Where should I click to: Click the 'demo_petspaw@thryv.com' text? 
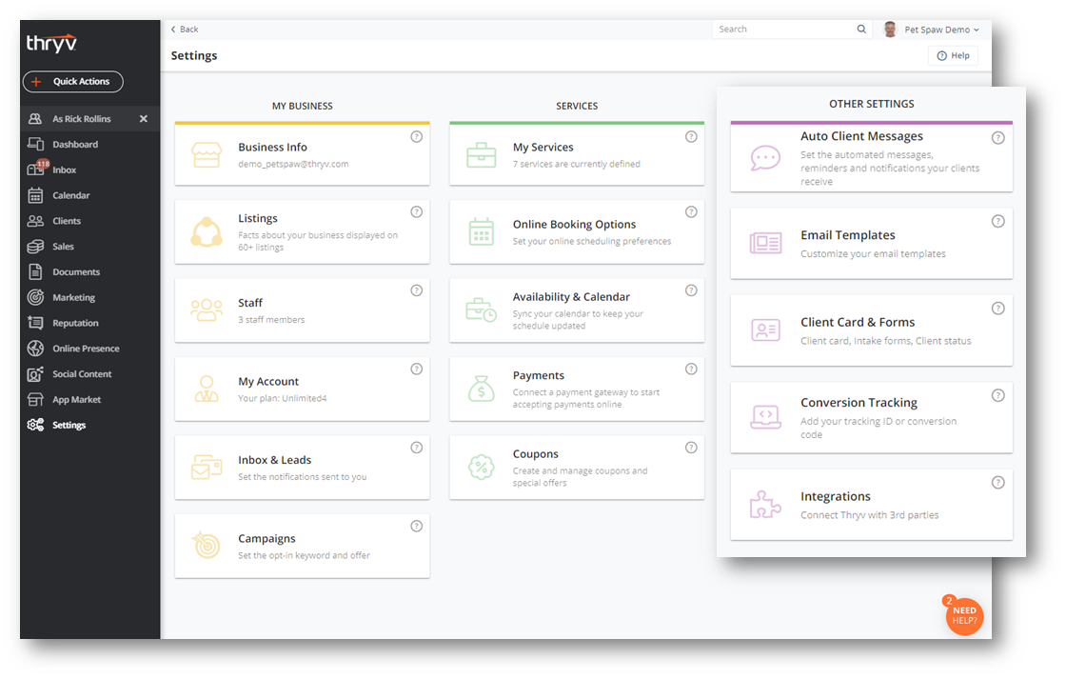tap(293, 164)
